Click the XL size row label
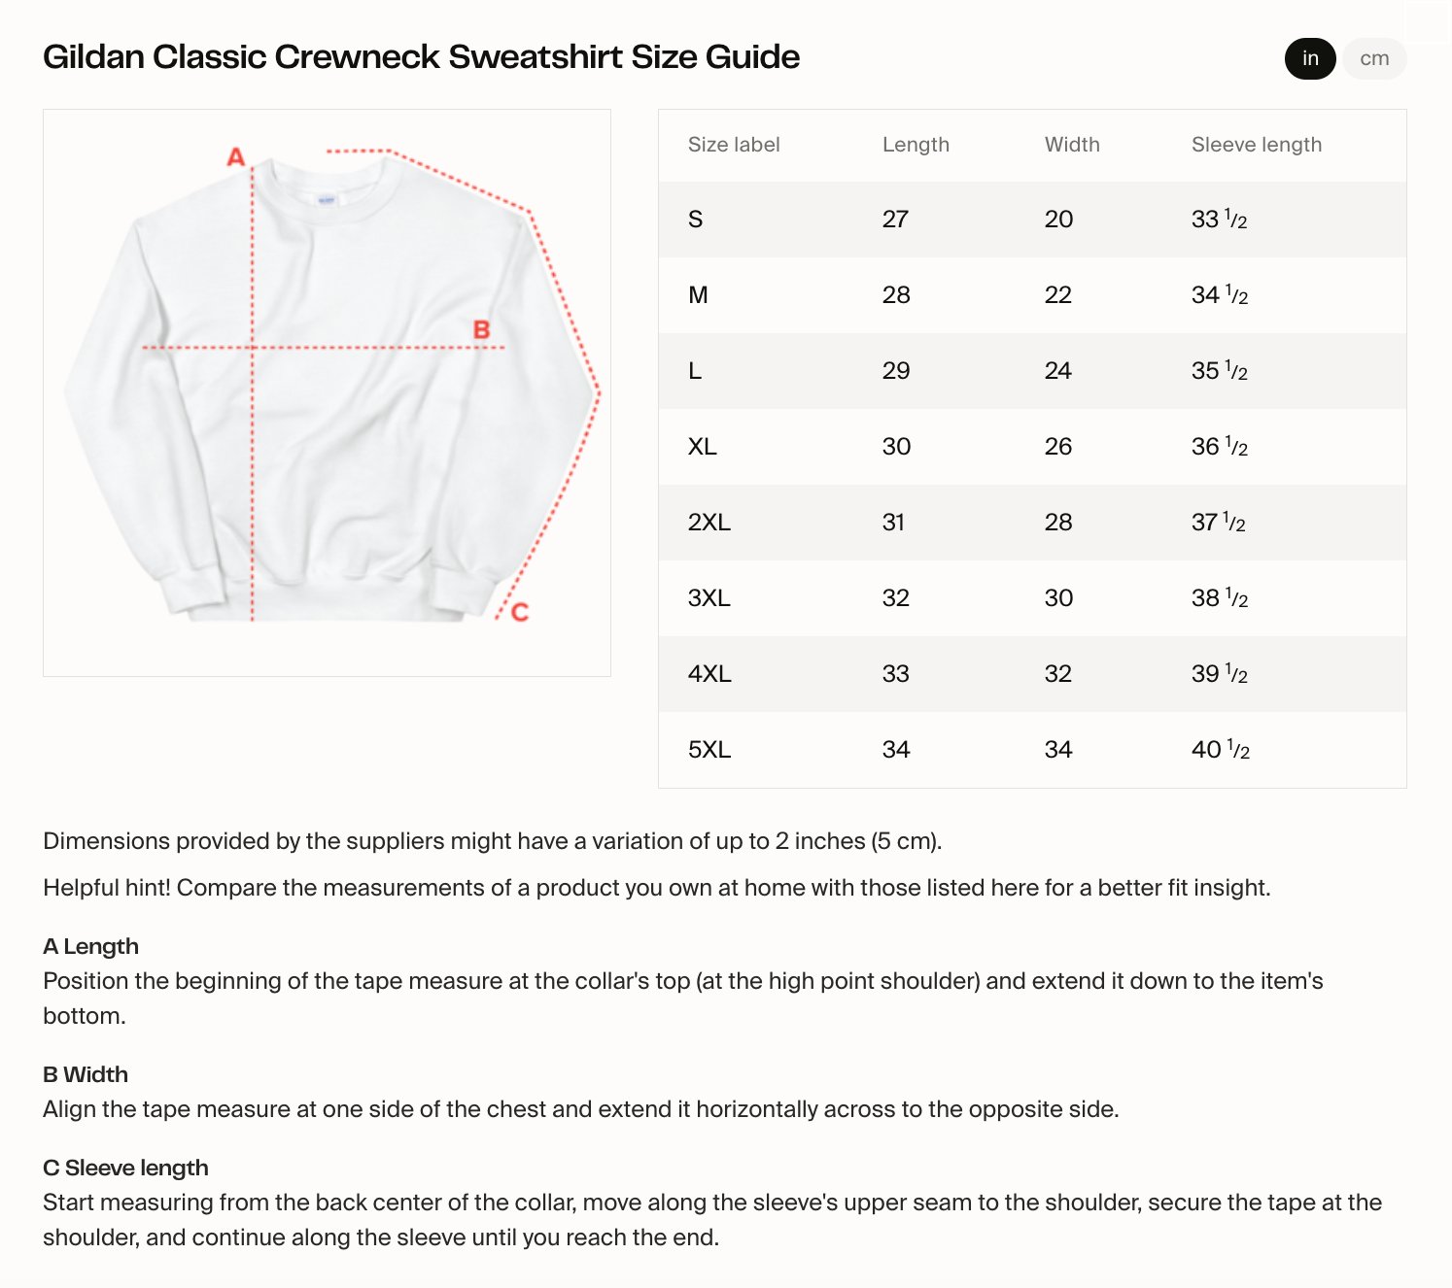The height and width of the screenshot is (1288, 1452). pos(702,447)
